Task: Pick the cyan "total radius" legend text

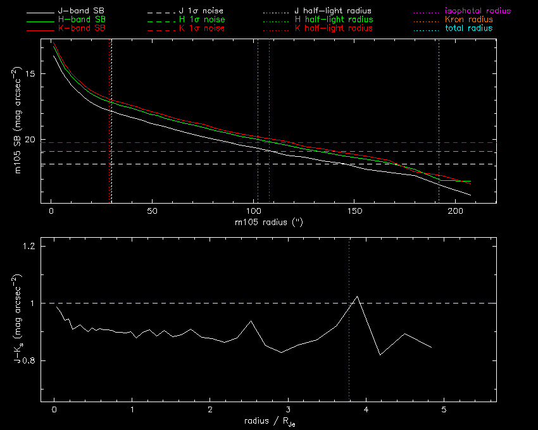Action: [468, 29]
